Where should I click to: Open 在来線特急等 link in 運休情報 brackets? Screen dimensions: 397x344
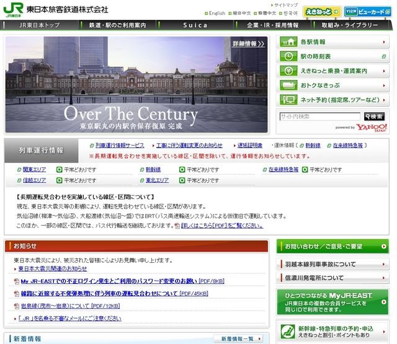pyautogui.click(x=348, y=146)
